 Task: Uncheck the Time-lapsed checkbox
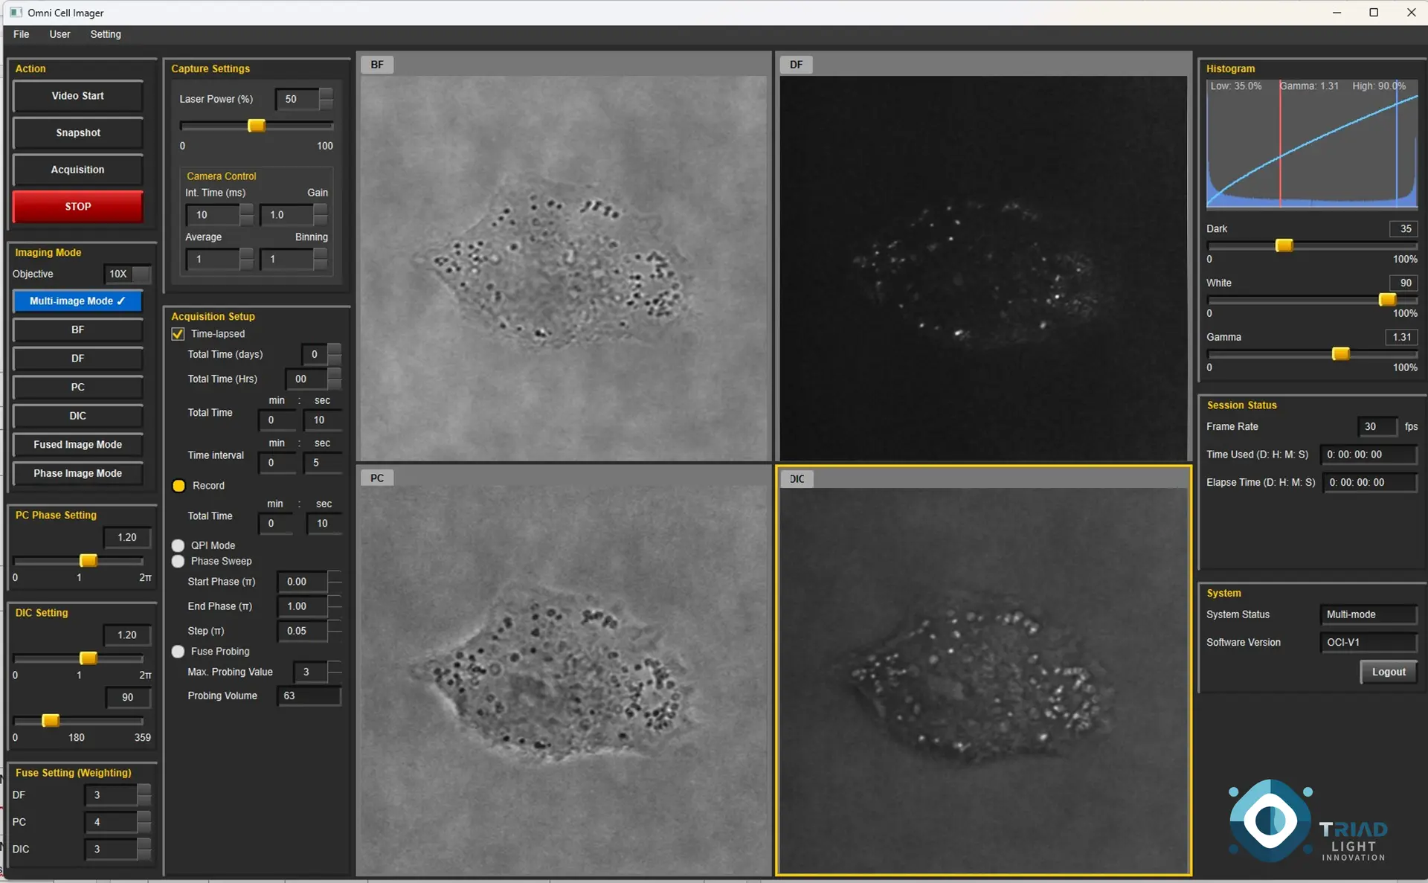[178, 334]
